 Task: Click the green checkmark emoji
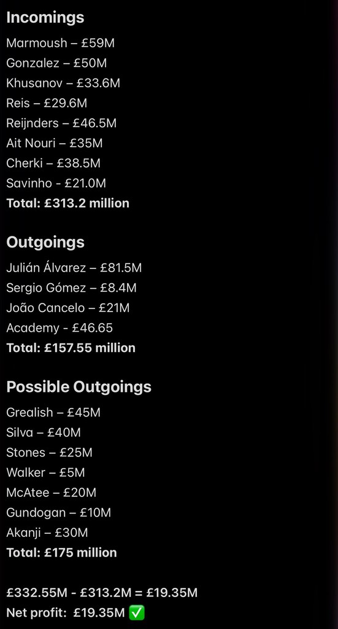(137, 612)
